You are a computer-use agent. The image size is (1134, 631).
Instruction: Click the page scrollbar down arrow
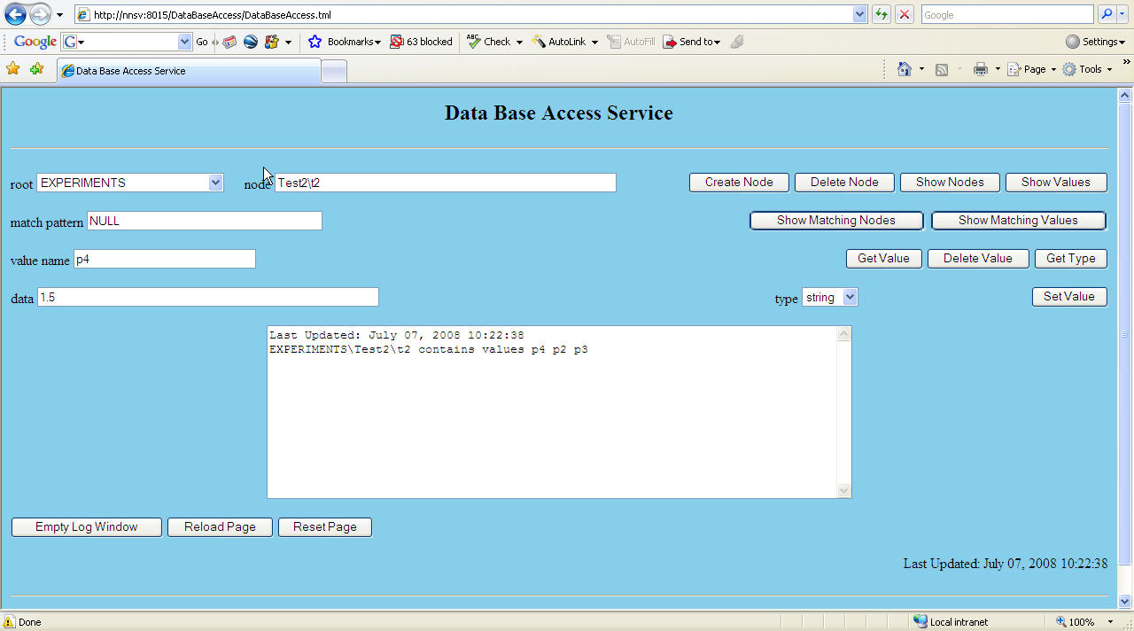pos(1125,601)
